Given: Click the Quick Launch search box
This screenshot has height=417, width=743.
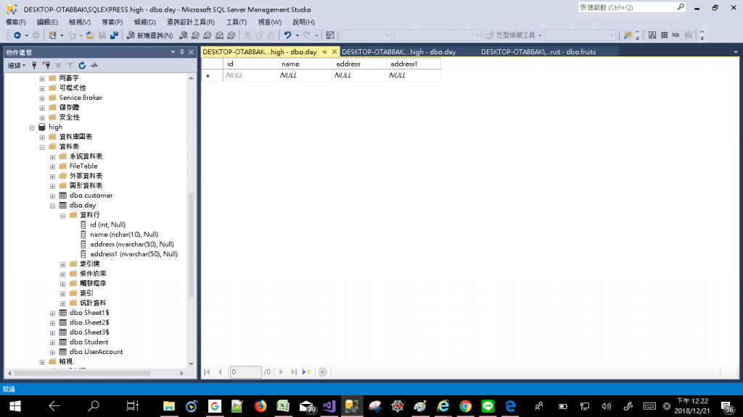Looking at the screenshot, I should click(632, 7).
